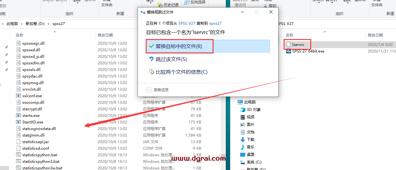Select spsydac.dll file icon
Screen dimensions: 396x170
click(19, 76)
